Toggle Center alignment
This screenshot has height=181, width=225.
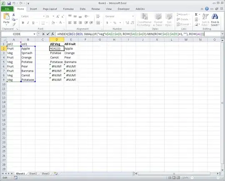pos(75,22)
